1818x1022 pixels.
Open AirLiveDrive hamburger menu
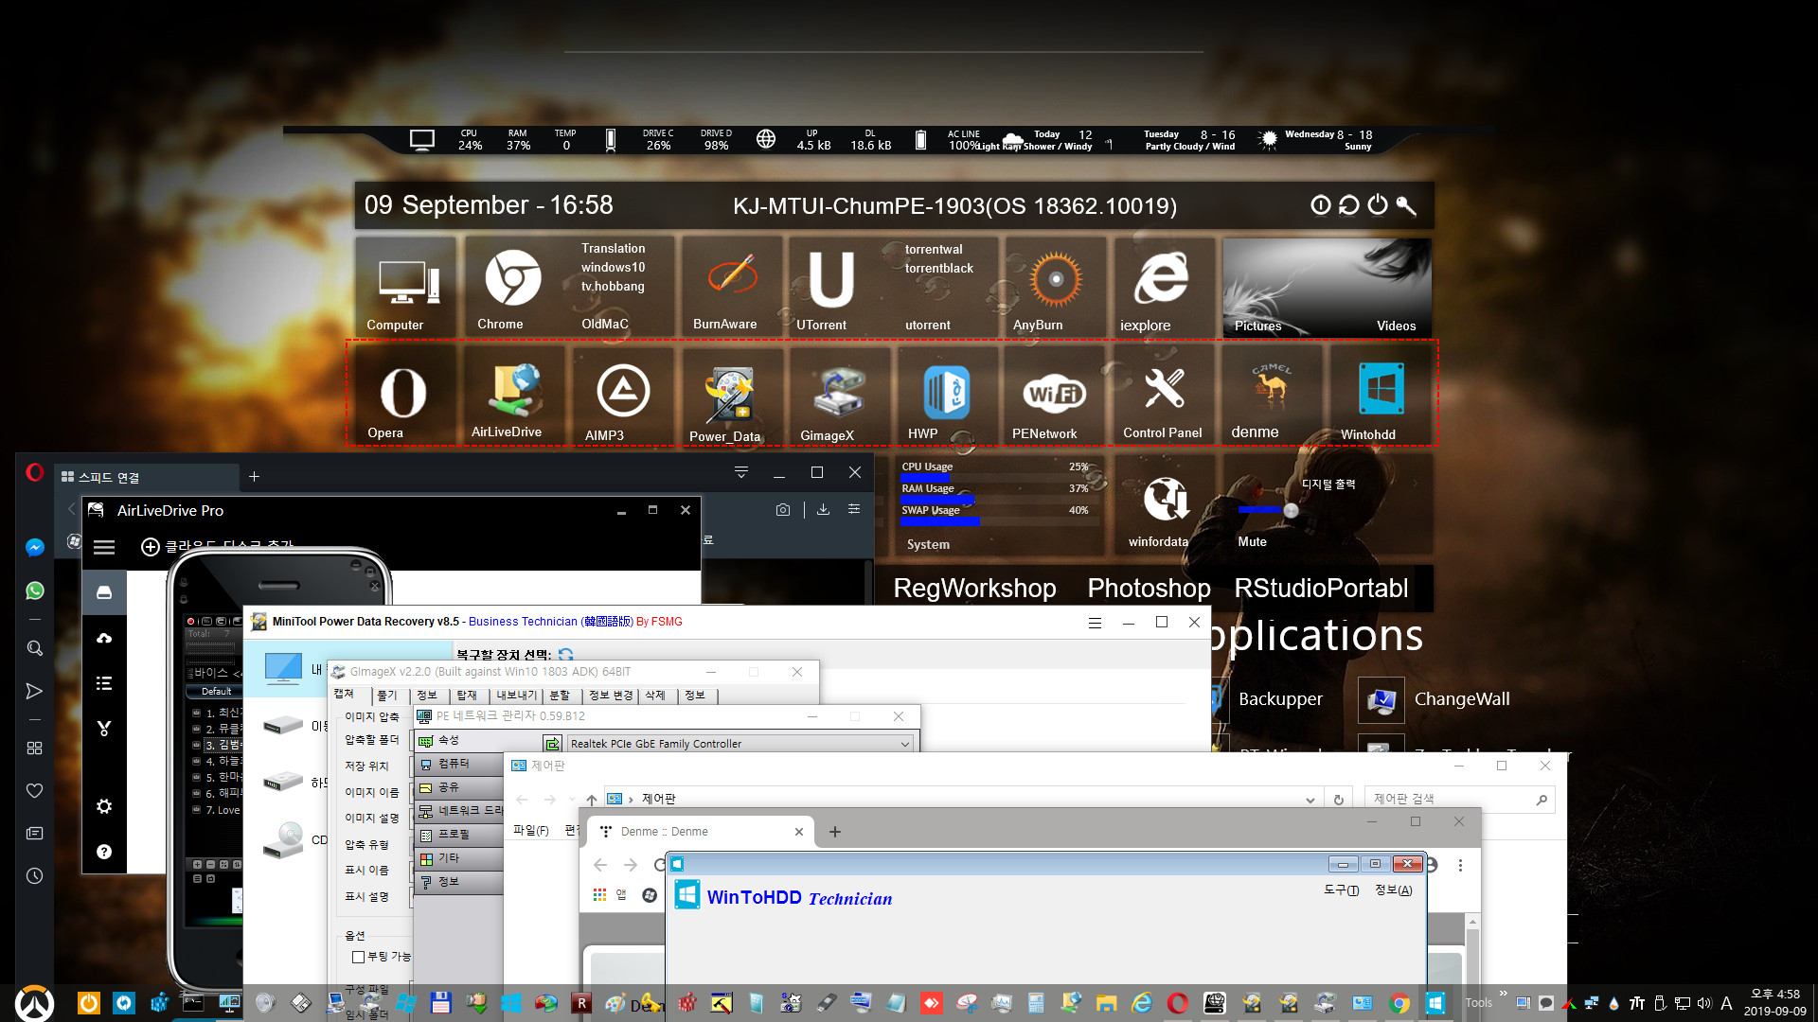[x=104, y=547]
